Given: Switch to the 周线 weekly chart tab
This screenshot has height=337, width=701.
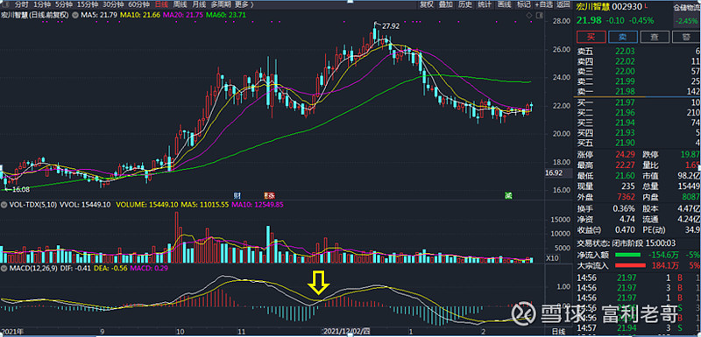Looking at the screenshot, I should point(181,4).
